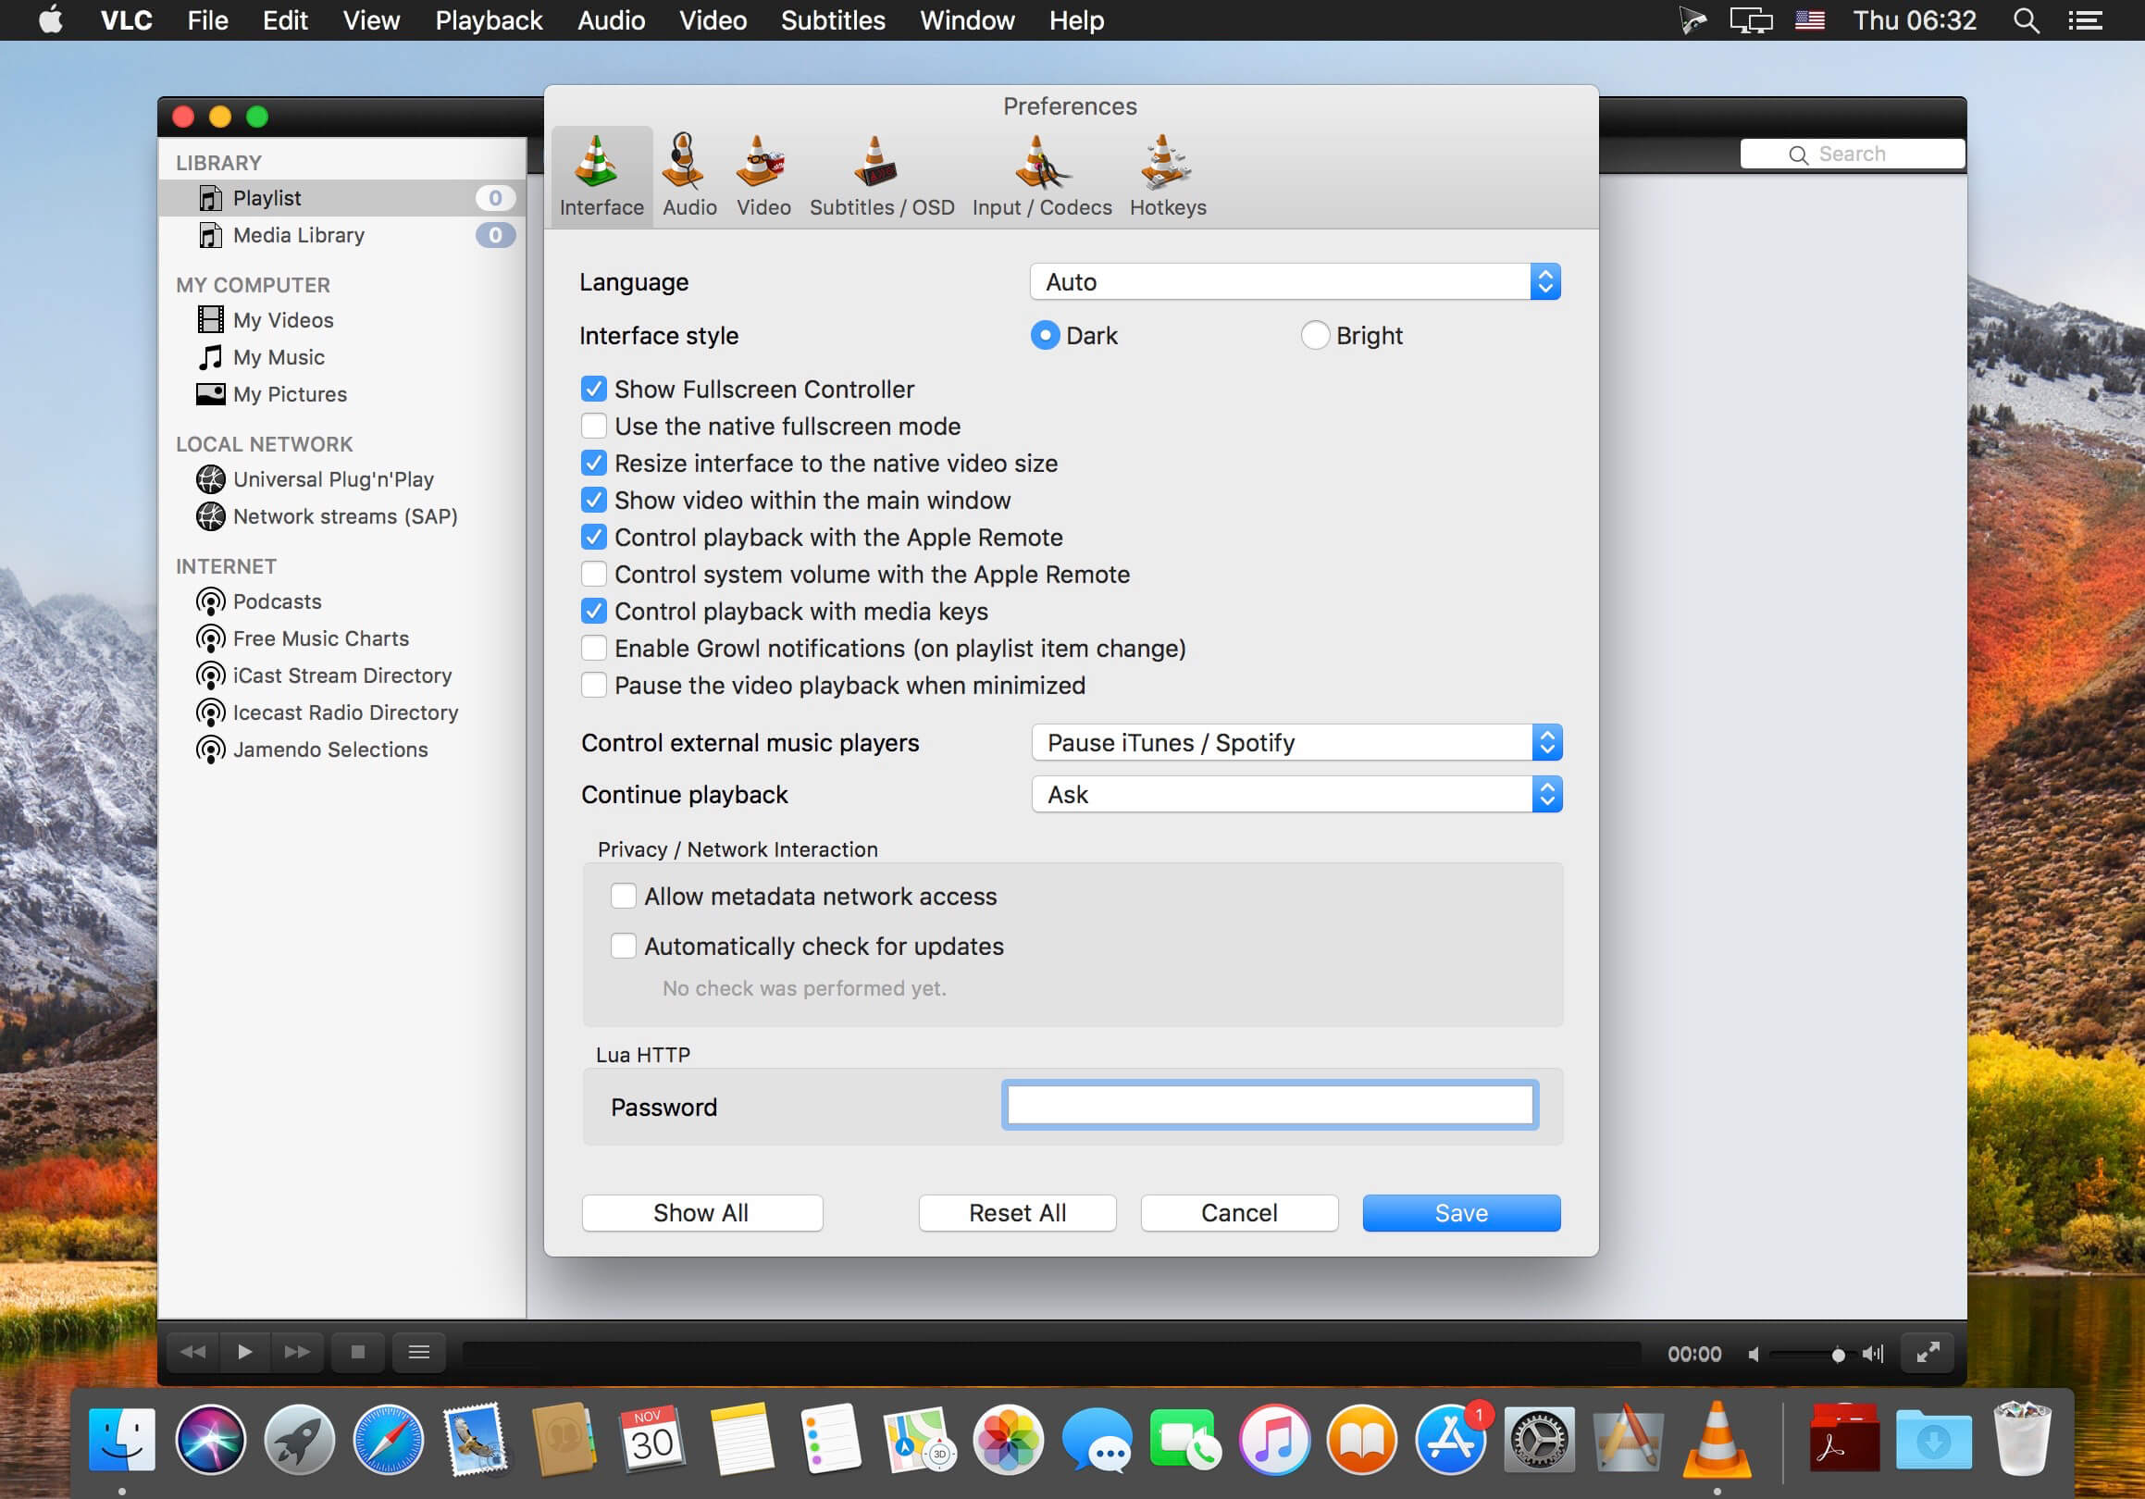Click the Podcasts sidebar icon

click(208, 600)
